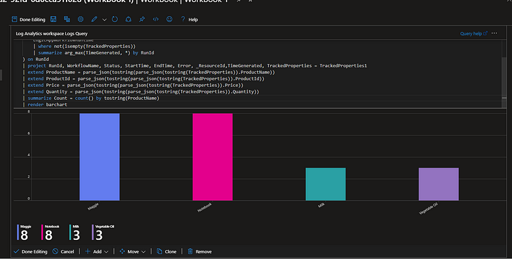Click the Save As copy icon in toolbar
The image size is (512, 259).
(67, 19)
